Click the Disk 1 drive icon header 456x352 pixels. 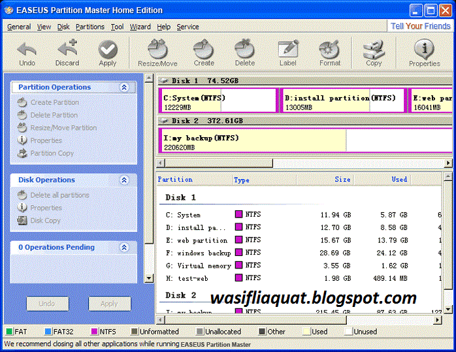165,81
